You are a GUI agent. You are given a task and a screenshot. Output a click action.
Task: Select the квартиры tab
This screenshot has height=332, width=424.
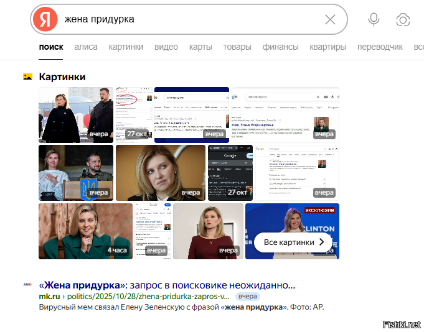(x=327, y=47)
